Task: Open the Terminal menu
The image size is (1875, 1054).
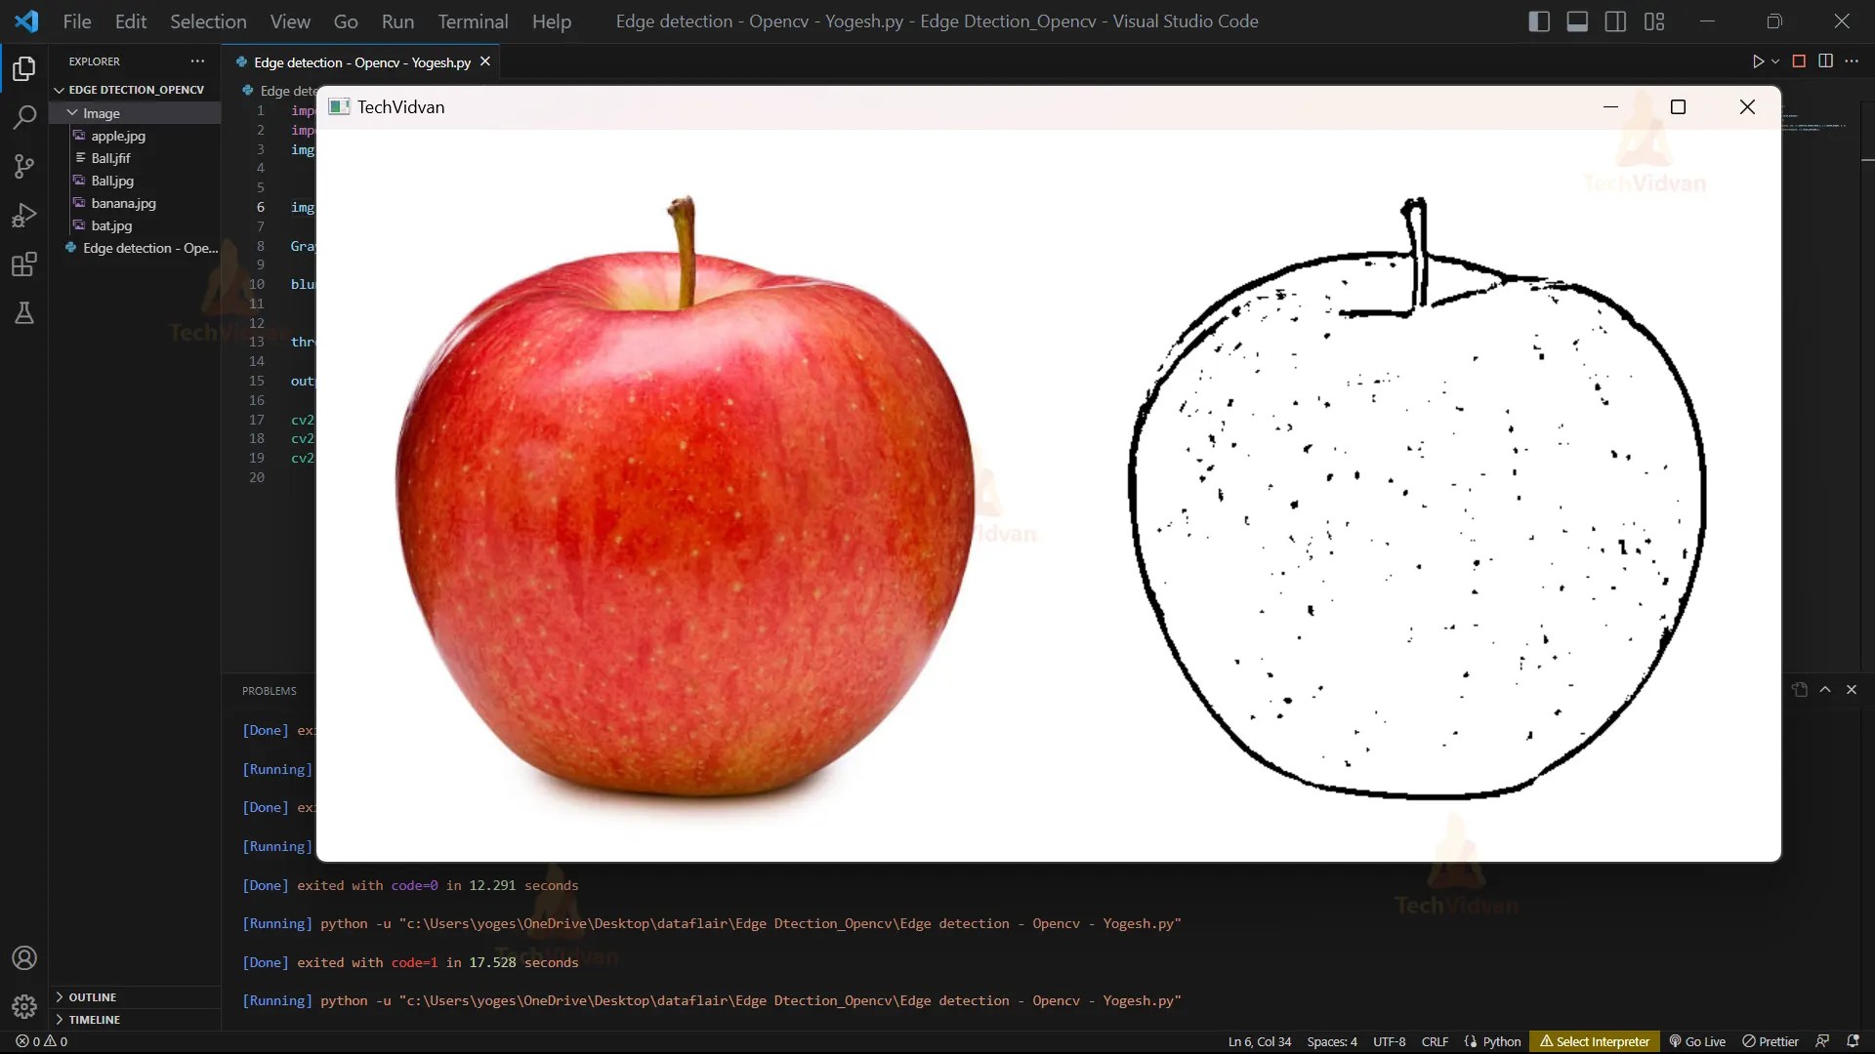Action: click(473, 20)
